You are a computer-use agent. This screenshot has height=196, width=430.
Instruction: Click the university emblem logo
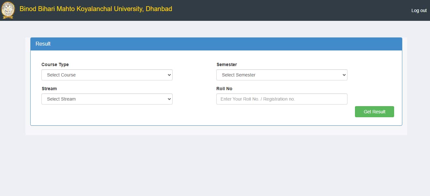tap(8, 10)
